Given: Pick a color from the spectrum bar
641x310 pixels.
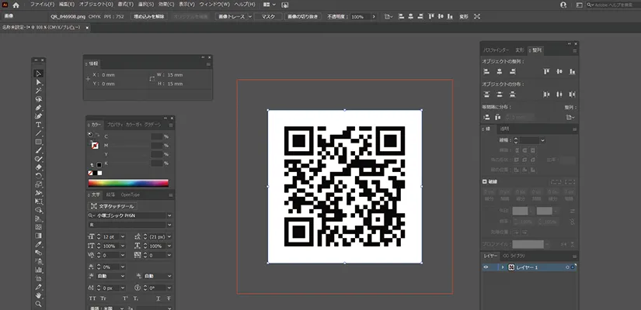Looking at the screenshot, I should click(128, 183).
